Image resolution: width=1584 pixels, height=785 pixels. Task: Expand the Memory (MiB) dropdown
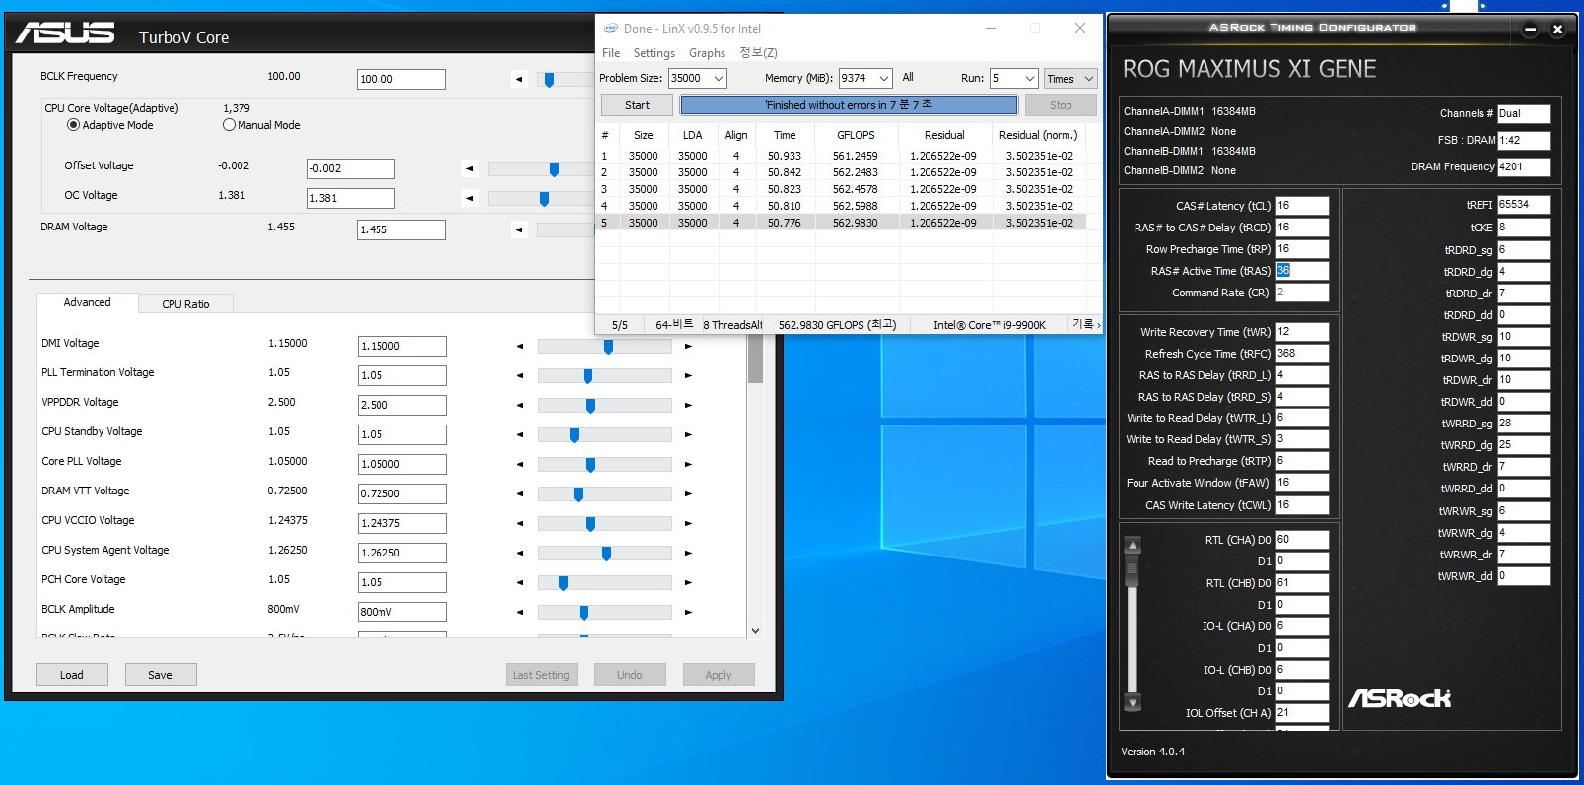tap(883, 79)
